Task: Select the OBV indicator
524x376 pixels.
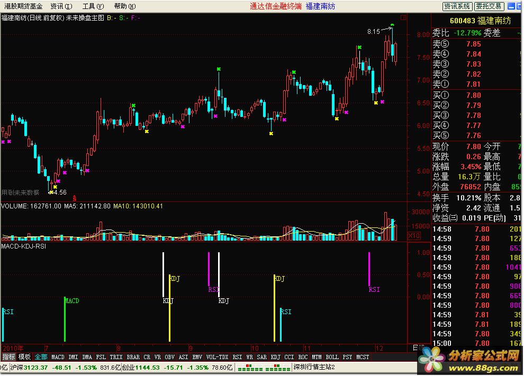Action: pos(169,357)
